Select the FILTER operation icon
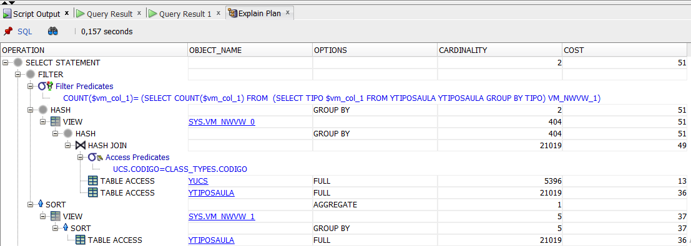 [x=31, y=74]
